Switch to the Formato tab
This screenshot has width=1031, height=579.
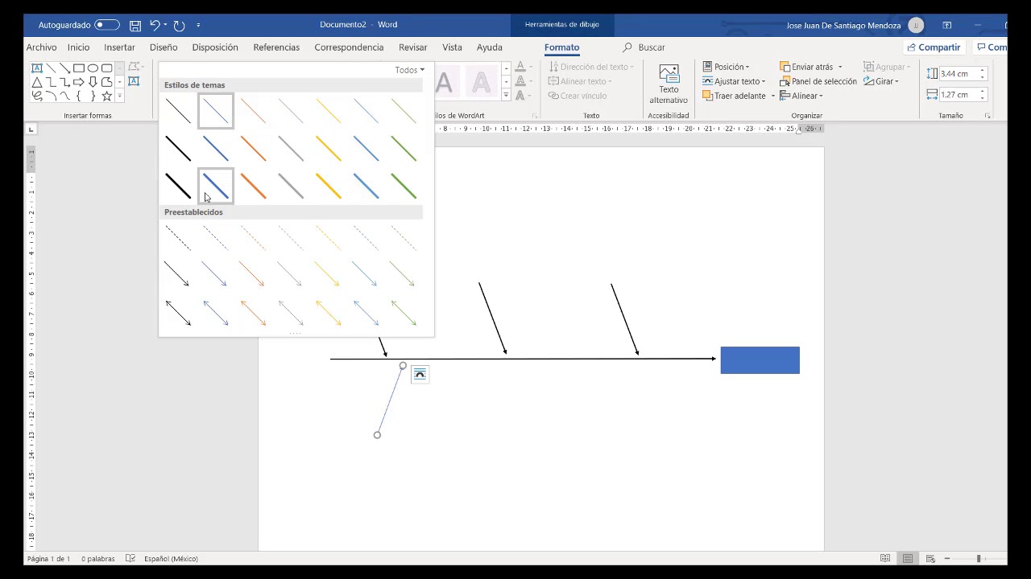(x=561, y=47)
